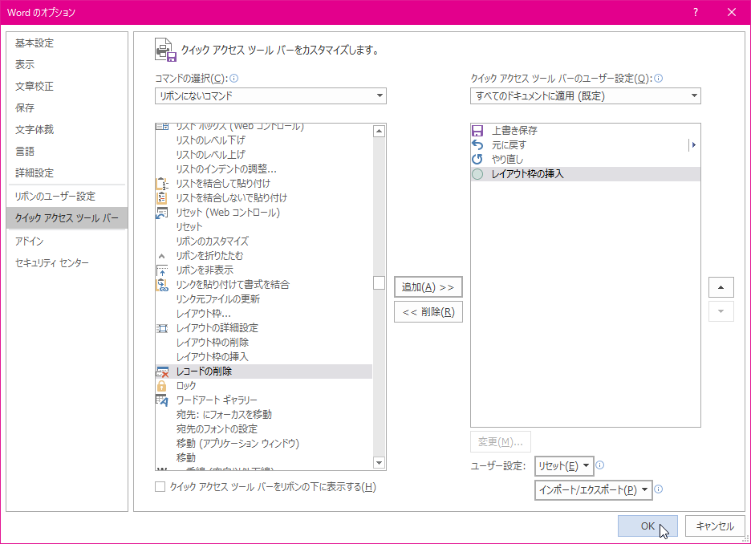The height and width of the screenshot is (544, 751).
Task: Enable クイック アクセス ツール バーをリボンの下に表示する checkbox
Action: coord(160,487)
